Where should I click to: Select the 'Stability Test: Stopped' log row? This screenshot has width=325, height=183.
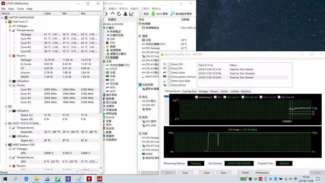pyautogui.click(x=243, y=73)
